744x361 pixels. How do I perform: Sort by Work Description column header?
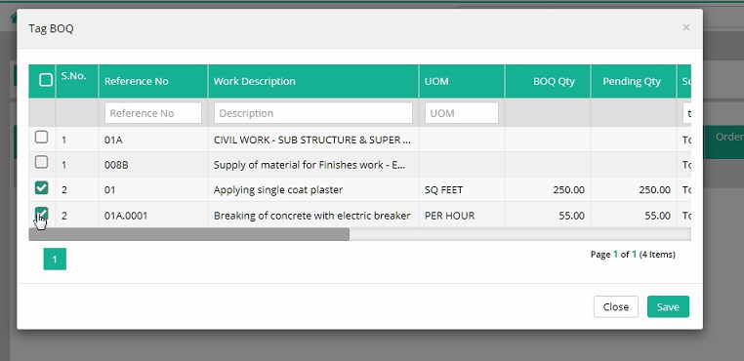(254, 81)
